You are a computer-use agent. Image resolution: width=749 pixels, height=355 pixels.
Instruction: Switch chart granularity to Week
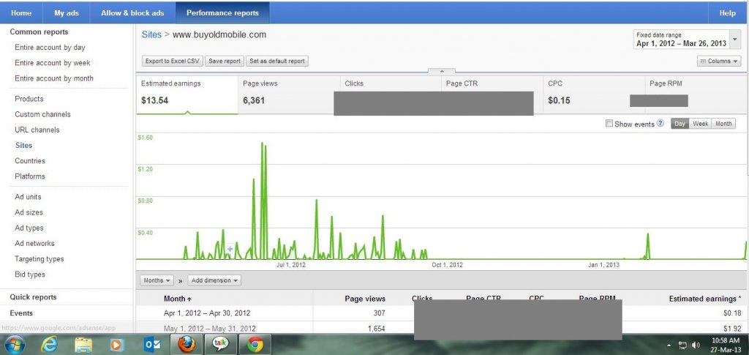point(700,123)
